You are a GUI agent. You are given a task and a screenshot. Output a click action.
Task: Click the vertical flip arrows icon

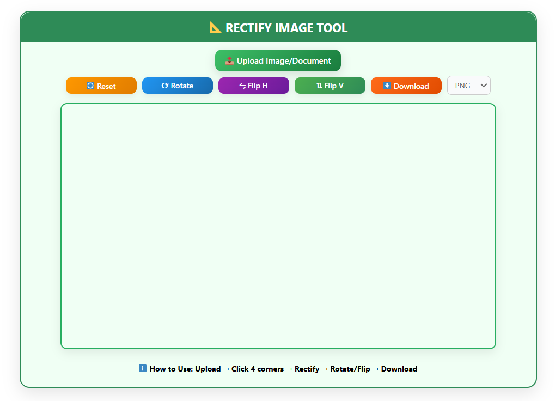pos(319,86)
